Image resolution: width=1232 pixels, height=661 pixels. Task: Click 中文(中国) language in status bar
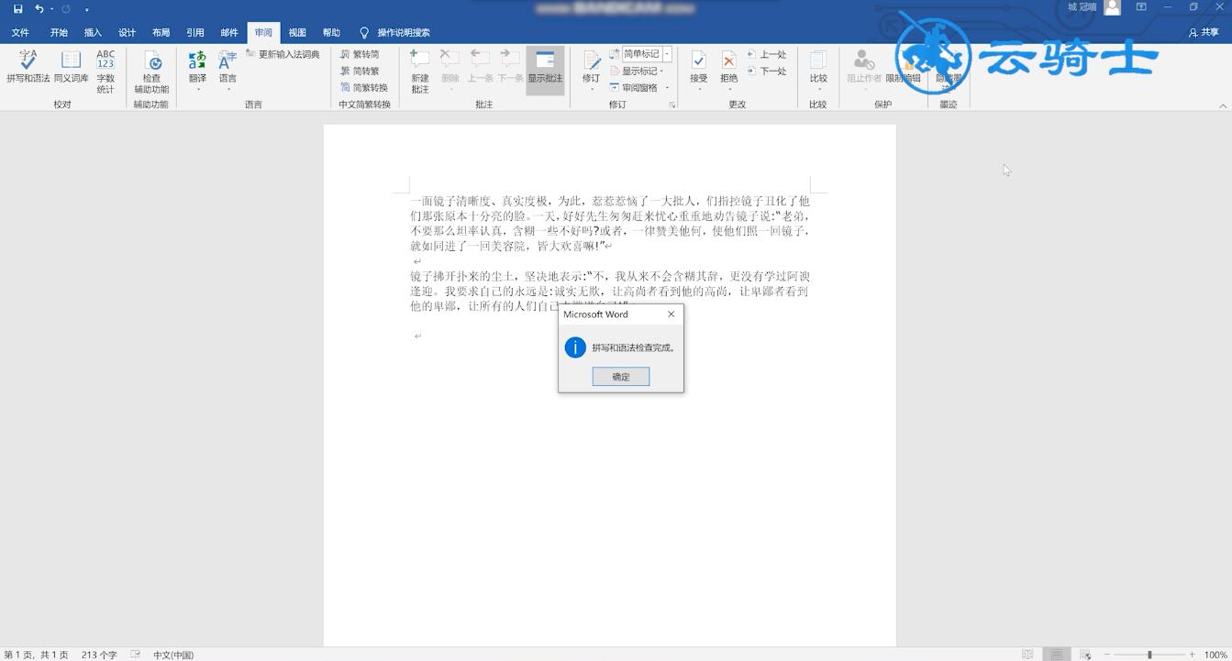(173, 655)
